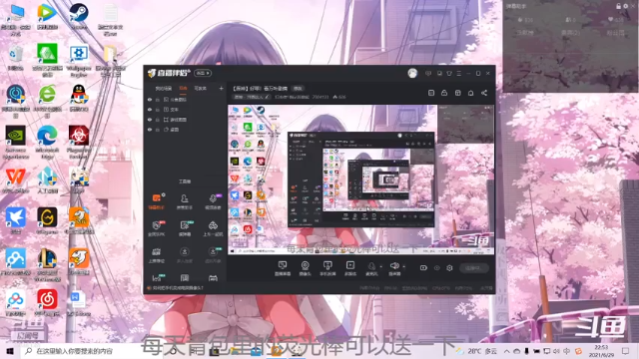Image resolution: width=639 pixels, height=359 pixels.
Task: Open the skin (shirt) icon in title bar
Action: pyautogui.click(x=449, y=73)
